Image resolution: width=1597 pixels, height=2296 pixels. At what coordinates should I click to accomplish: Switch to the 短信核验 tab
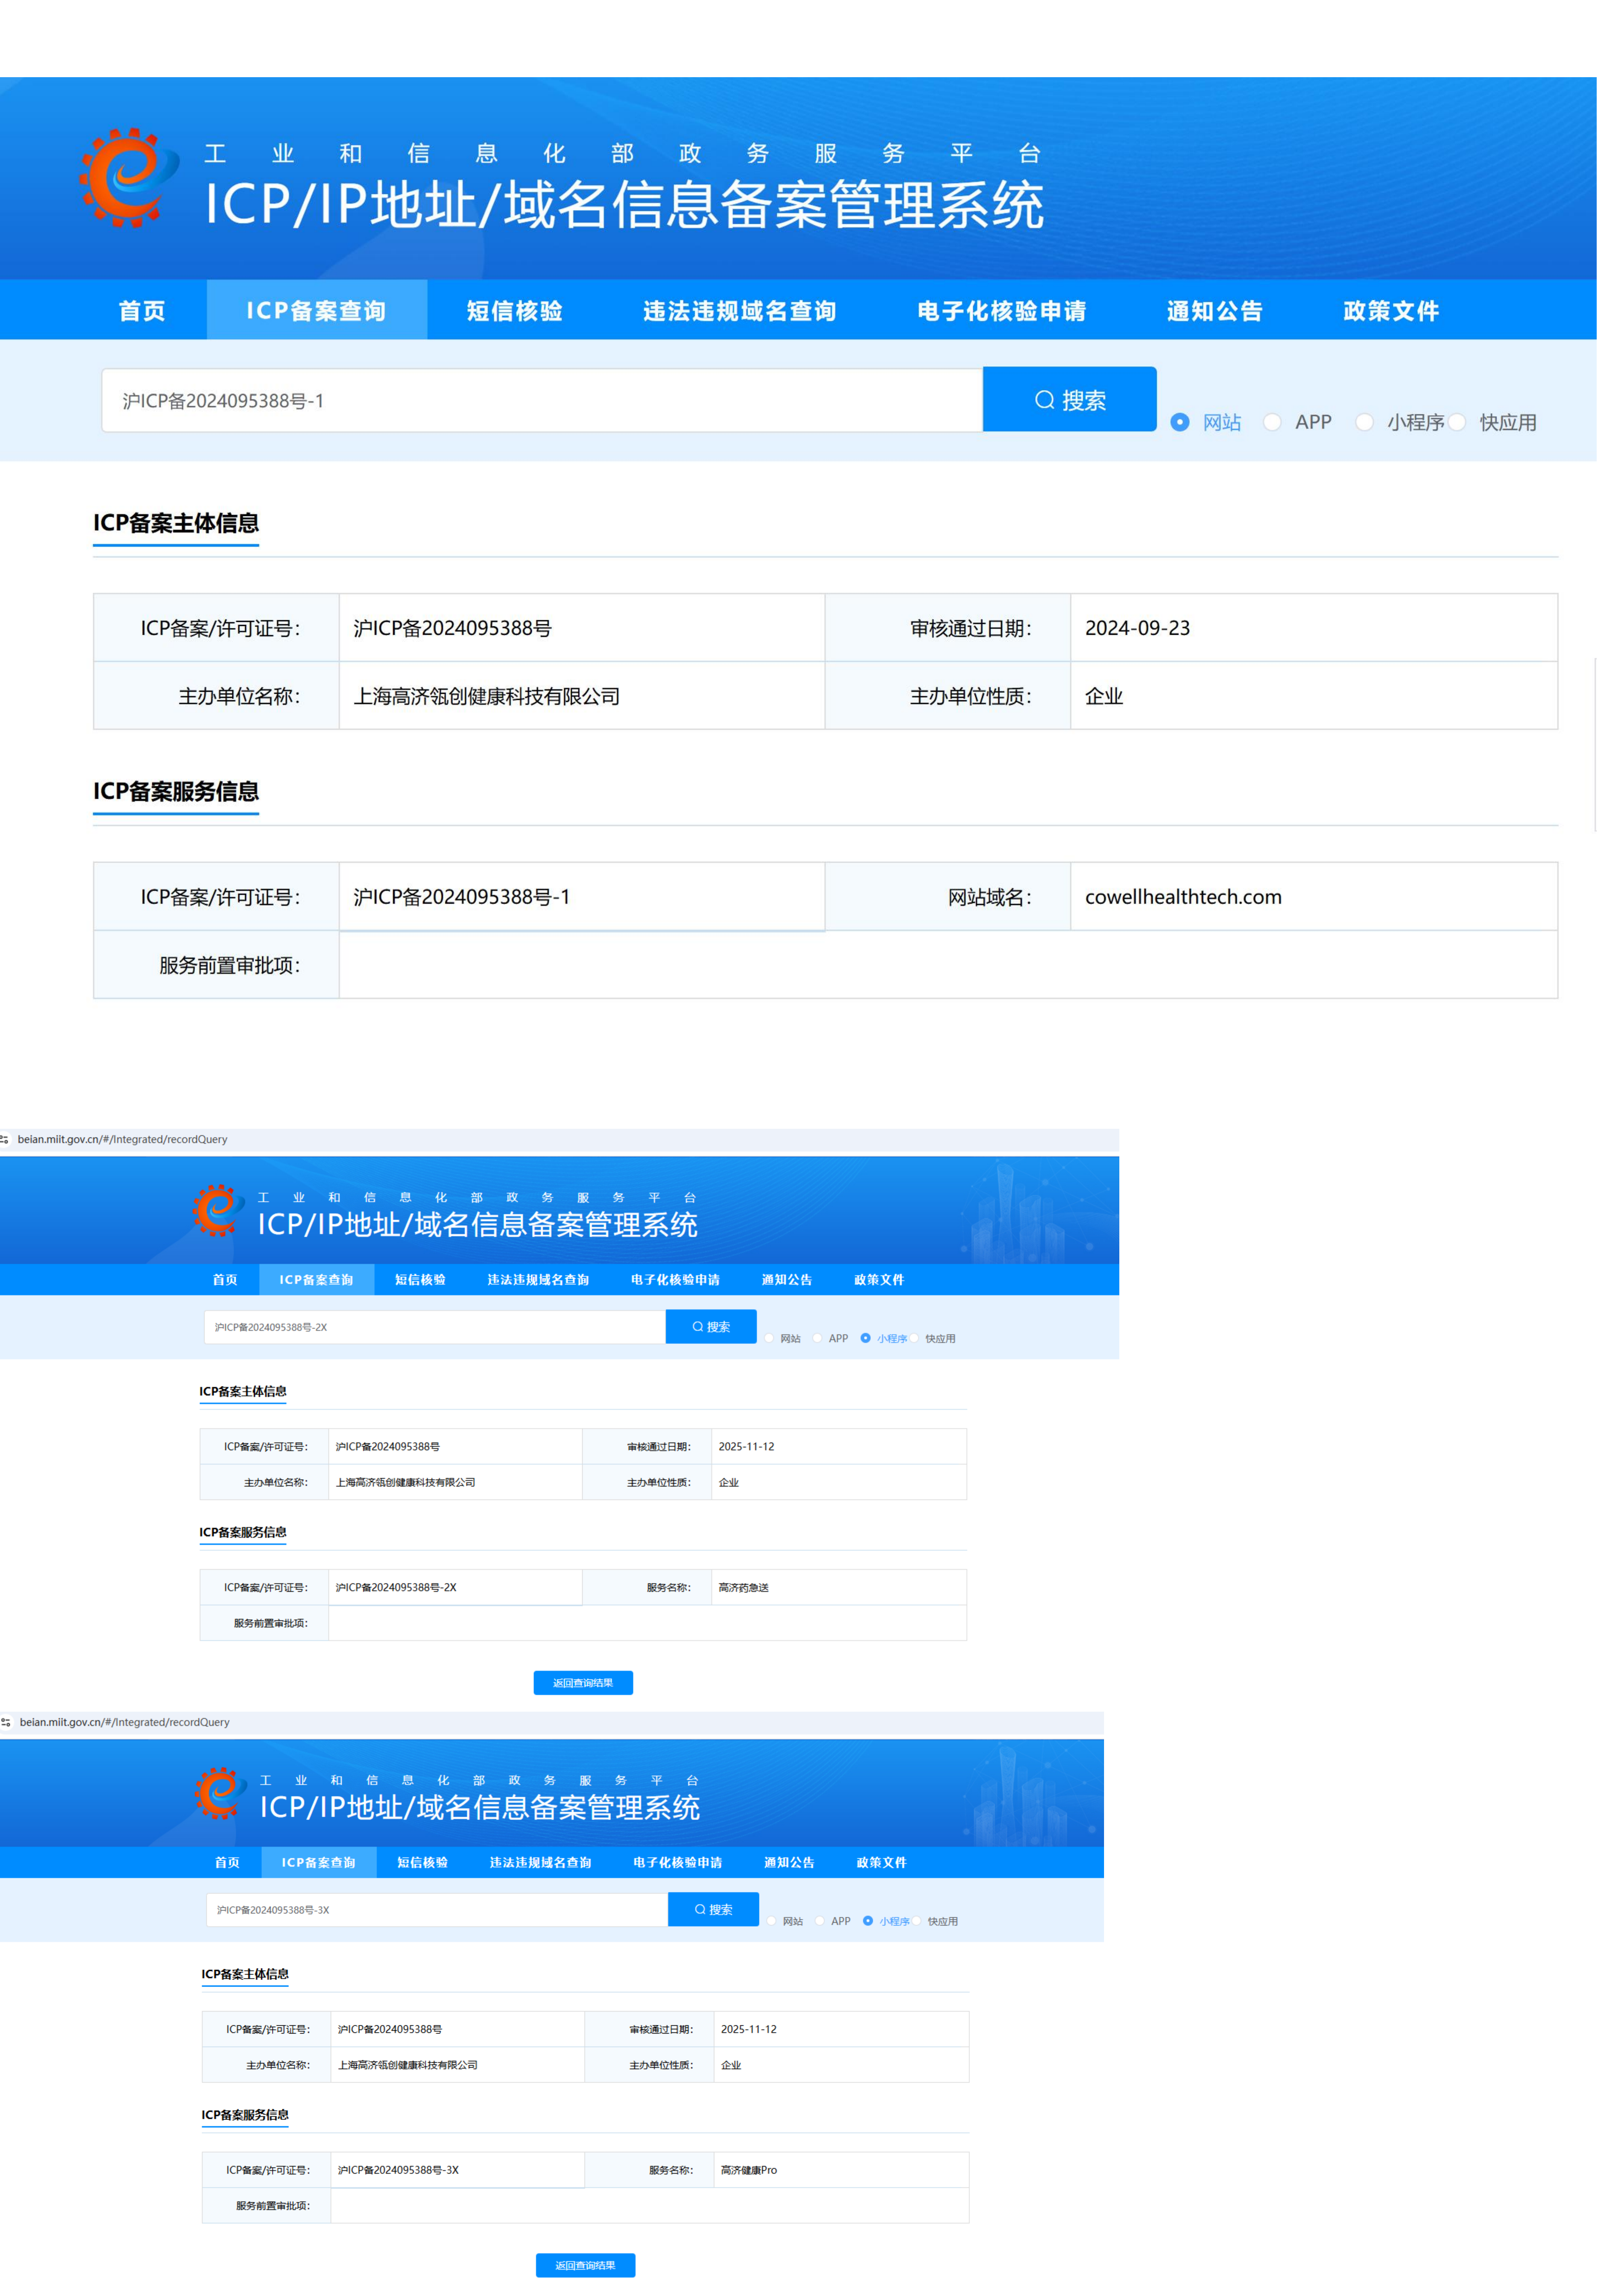514,310
